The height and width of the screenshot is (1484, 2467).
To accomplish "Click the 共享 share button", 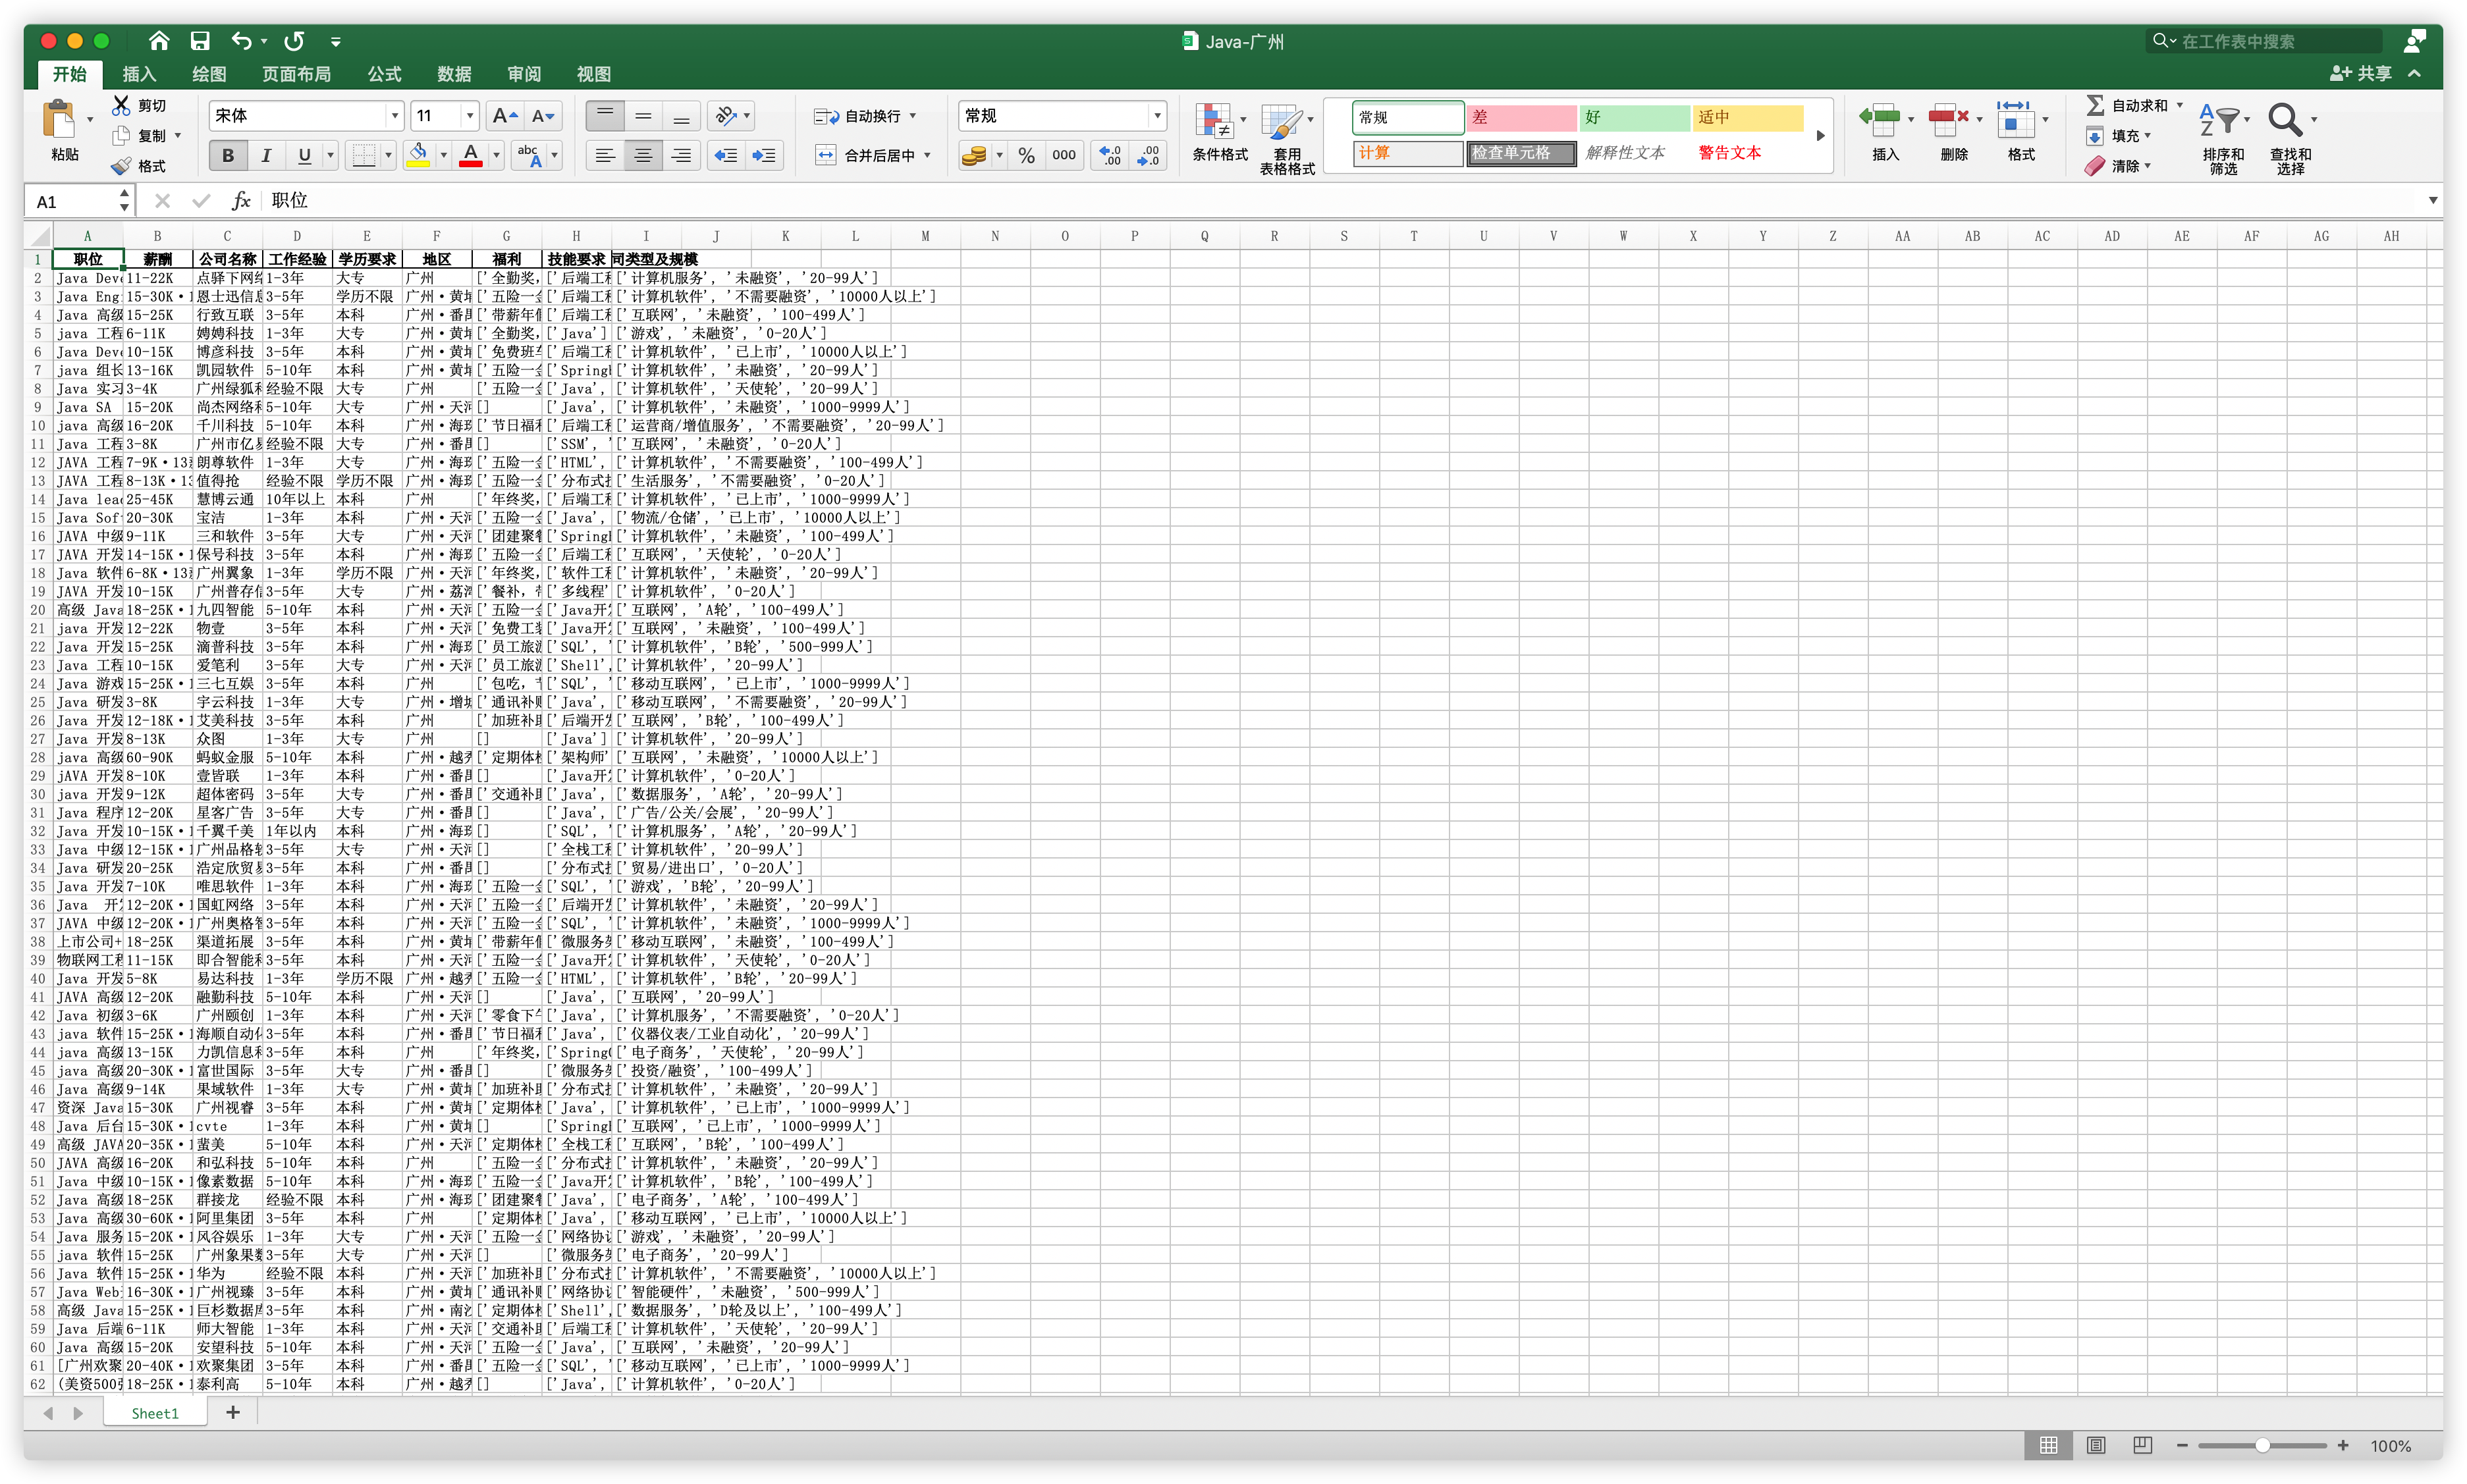I will click(2362, 73).
